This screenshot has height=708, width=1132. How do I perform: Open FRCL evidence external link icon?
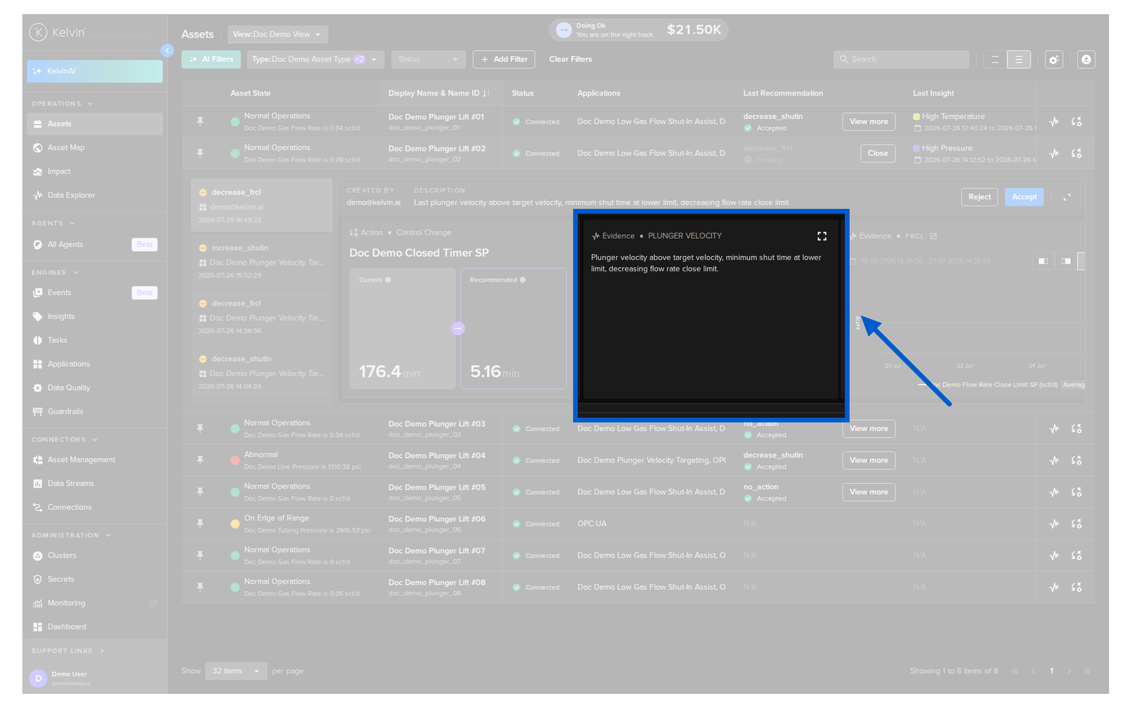tap(933, 236)
